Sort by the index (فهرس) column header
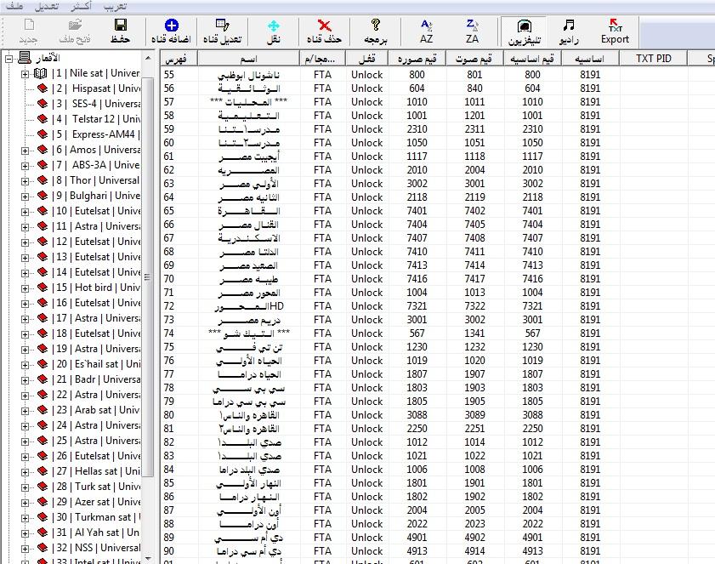The width and height of the screenshot is (715, 564). pos(179,59)
